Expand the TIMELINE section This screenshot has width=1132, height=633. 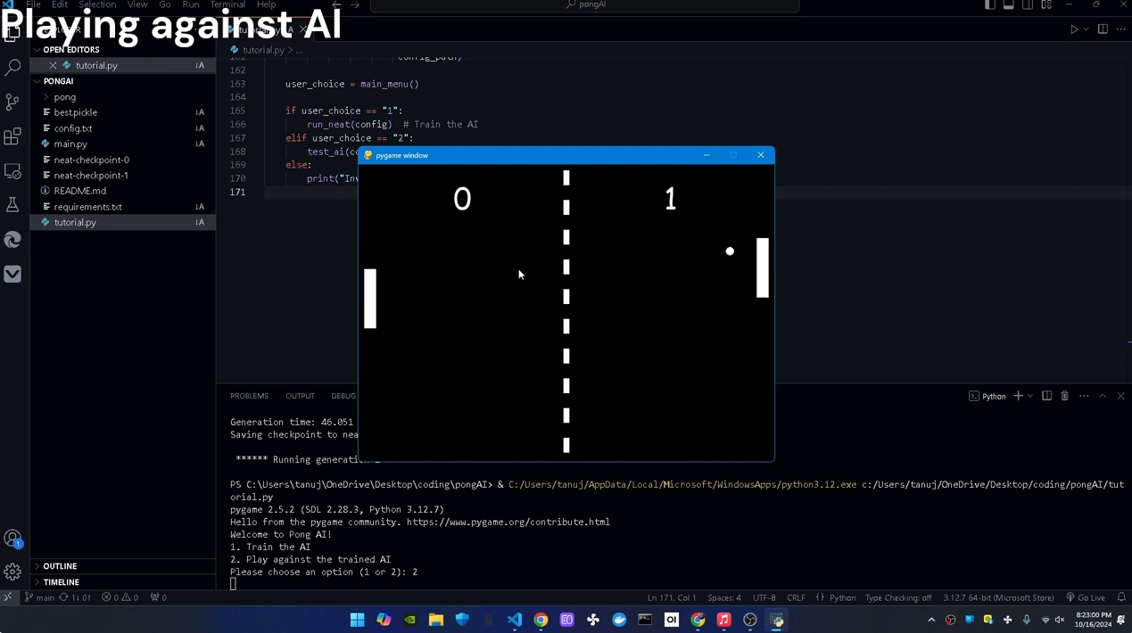tap(61, 581)
